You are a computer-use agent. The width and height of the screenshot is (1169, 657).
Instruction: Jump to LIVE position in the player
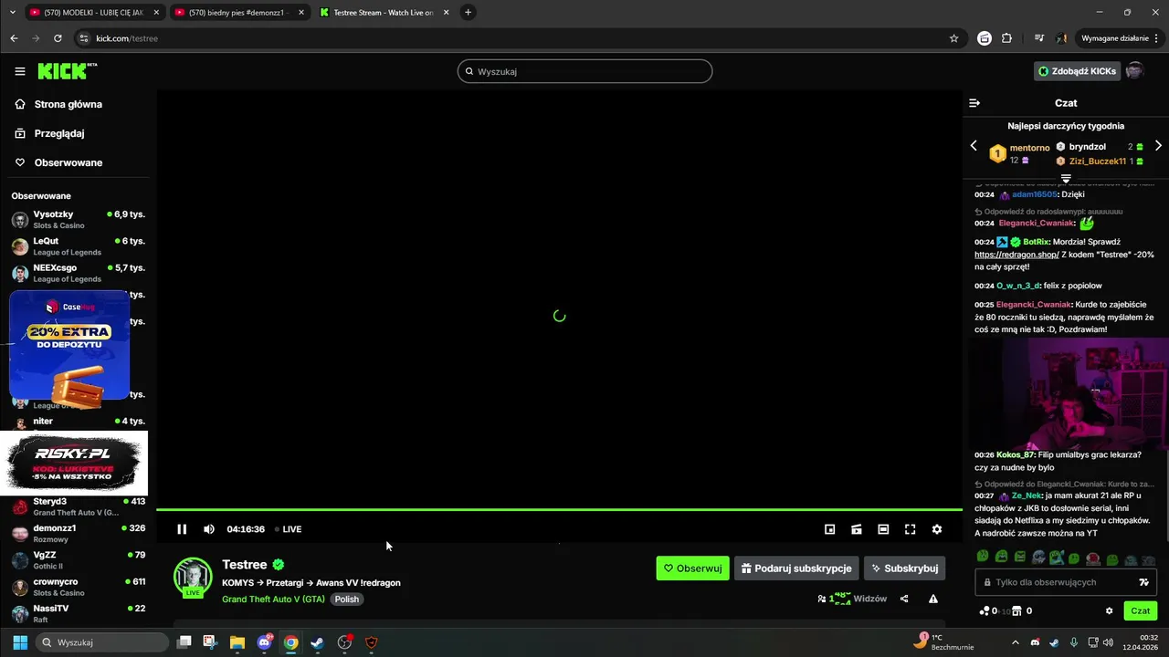[289, 529]
